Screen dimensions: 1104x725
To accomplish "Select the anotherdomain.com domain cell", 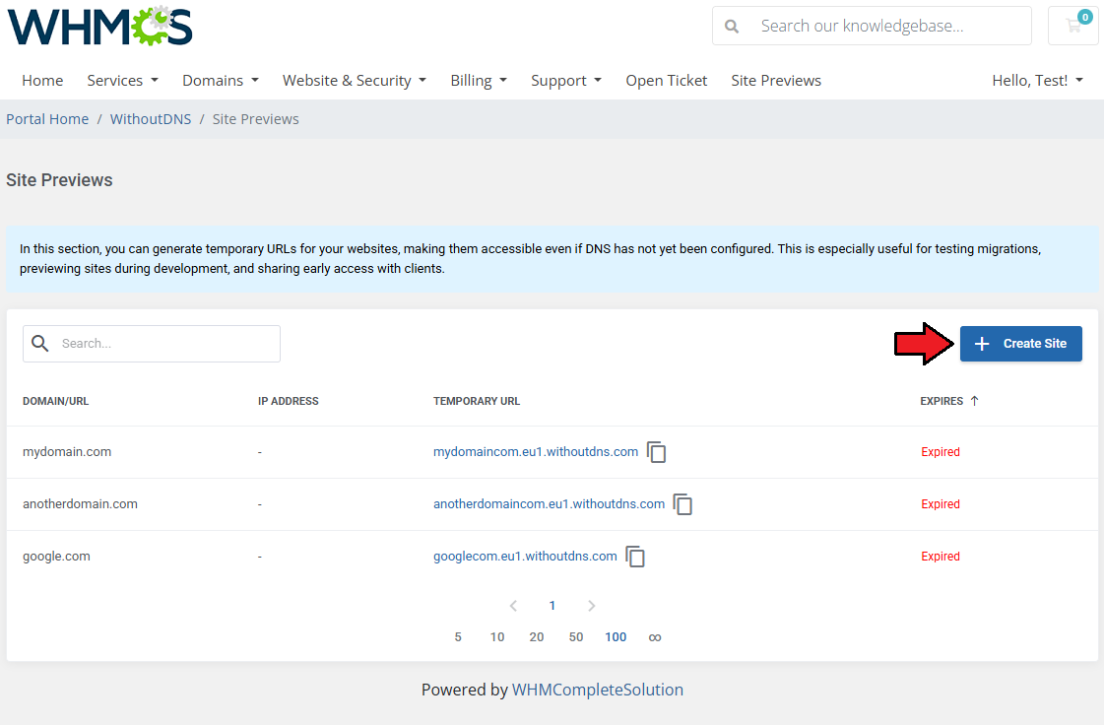I will [81, 503].
